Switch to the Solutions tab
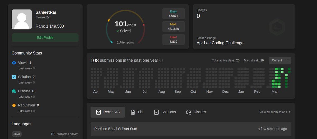The height and width of the screenshot is (139, 317). click(165, 112)
